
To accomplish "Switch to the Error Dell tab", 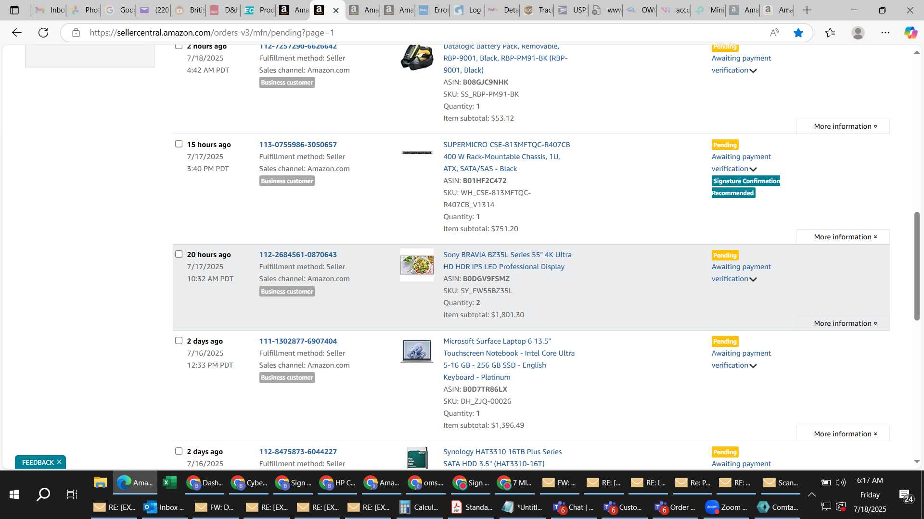I will point(433,10).
